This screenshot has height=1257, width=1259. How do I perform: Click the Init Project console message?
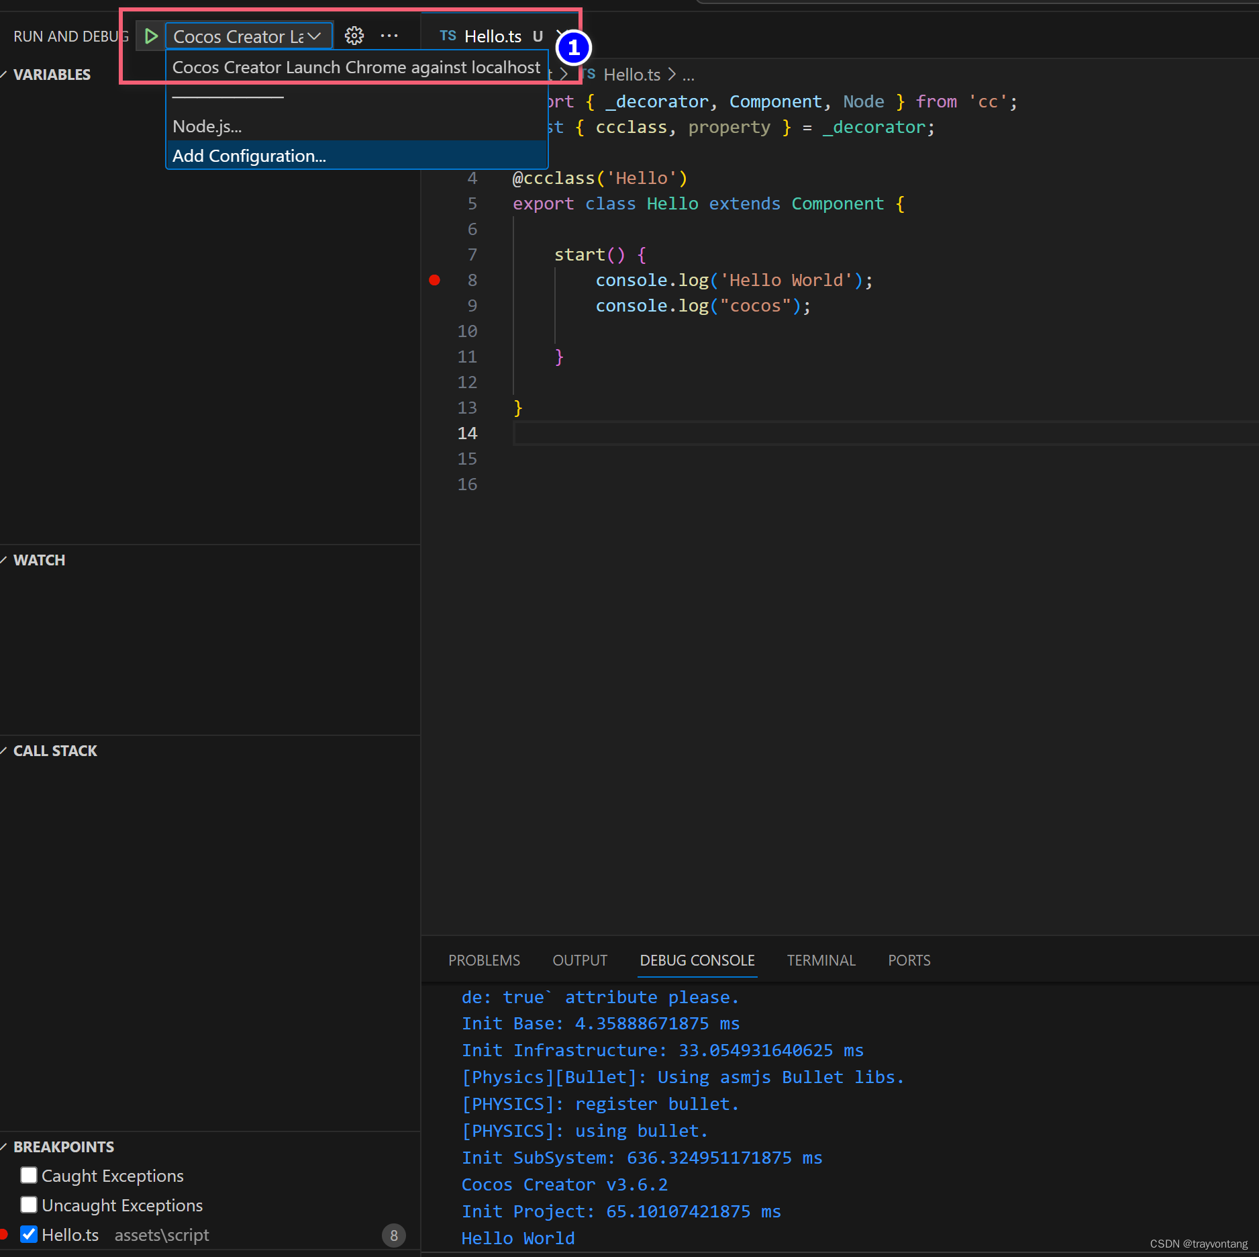pos(621,1211)
